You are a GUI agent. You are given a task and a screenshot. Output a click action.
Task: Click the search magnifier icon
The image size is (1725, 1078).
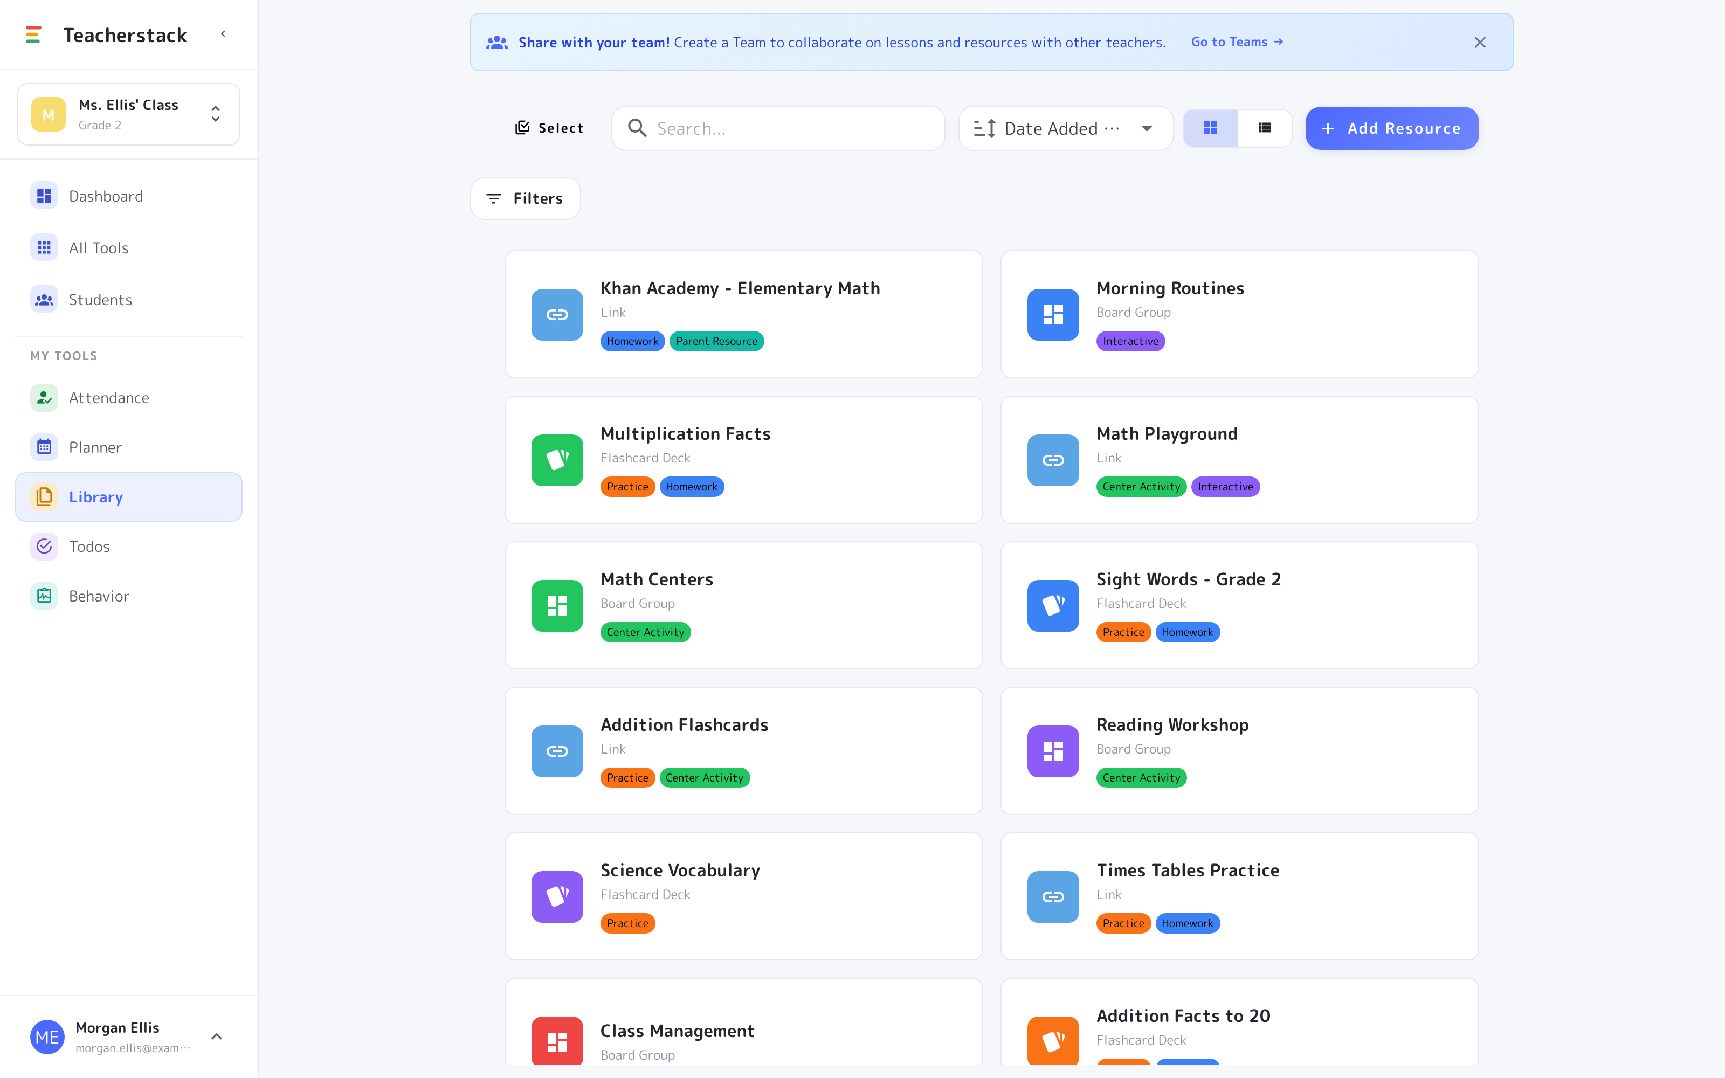coord(637,128)
